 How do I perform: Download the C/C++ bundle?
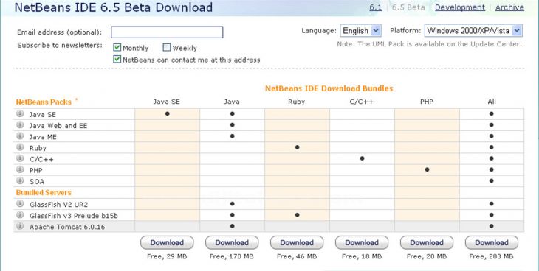(362, 242)
